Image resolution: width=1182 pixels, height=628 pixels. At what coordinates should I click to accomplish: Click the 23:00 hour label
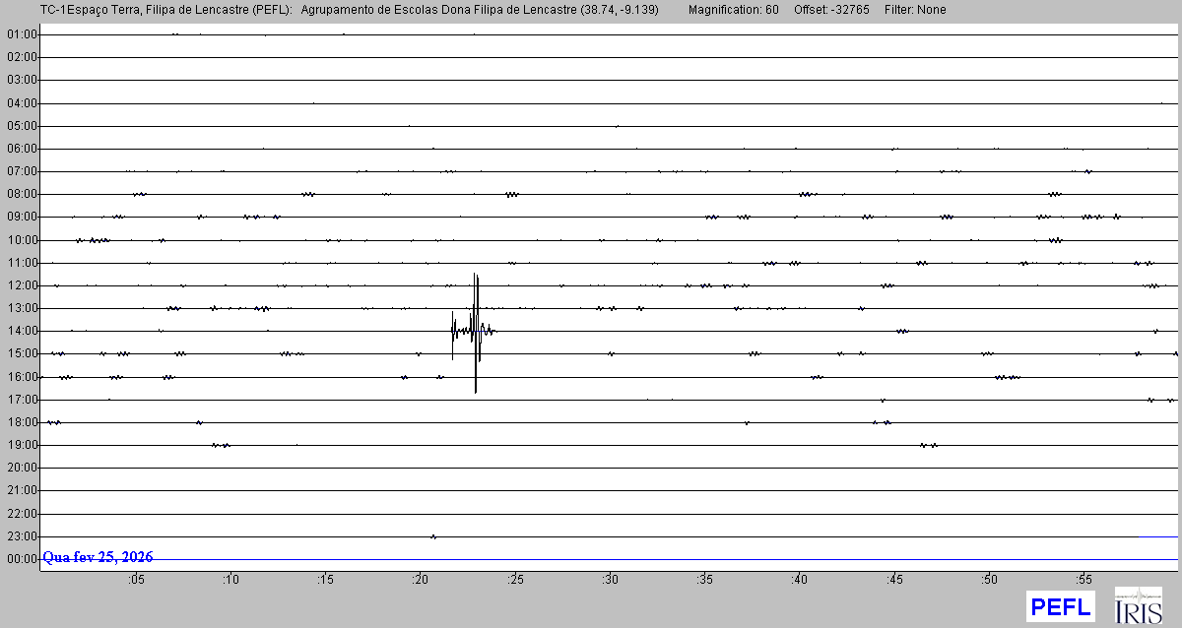point(21,536)
